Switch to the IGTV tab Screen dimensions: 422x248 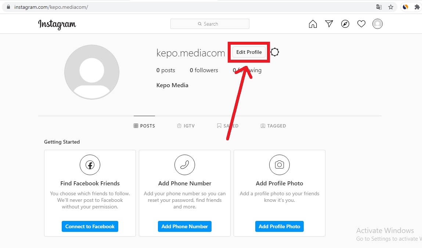[186, 126]
